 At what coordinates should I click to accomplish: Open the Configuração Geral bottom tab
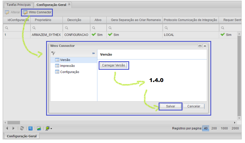click(22, 136)
